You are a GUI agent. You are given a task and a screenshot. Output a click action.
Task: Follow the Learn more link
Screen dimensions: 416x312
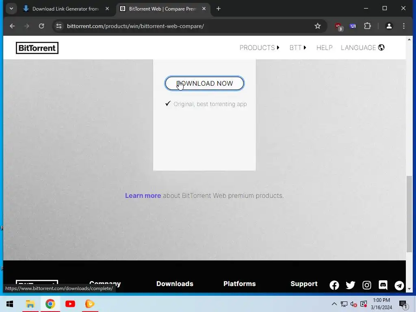(x=143, y=195)
